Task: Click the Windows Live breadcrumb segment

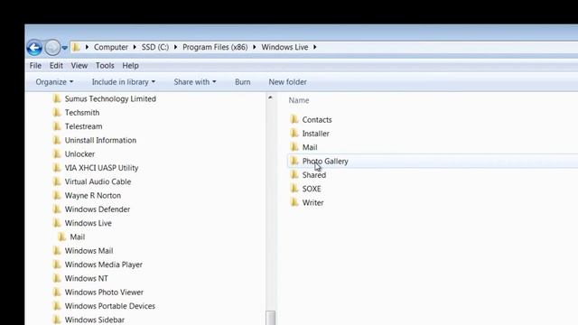Action: tap(284, 47)
